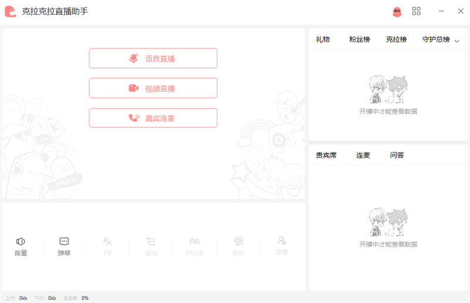Select the 问答 Q&A tab
Viewport: 470px width, 303px height.
[397, 155]
